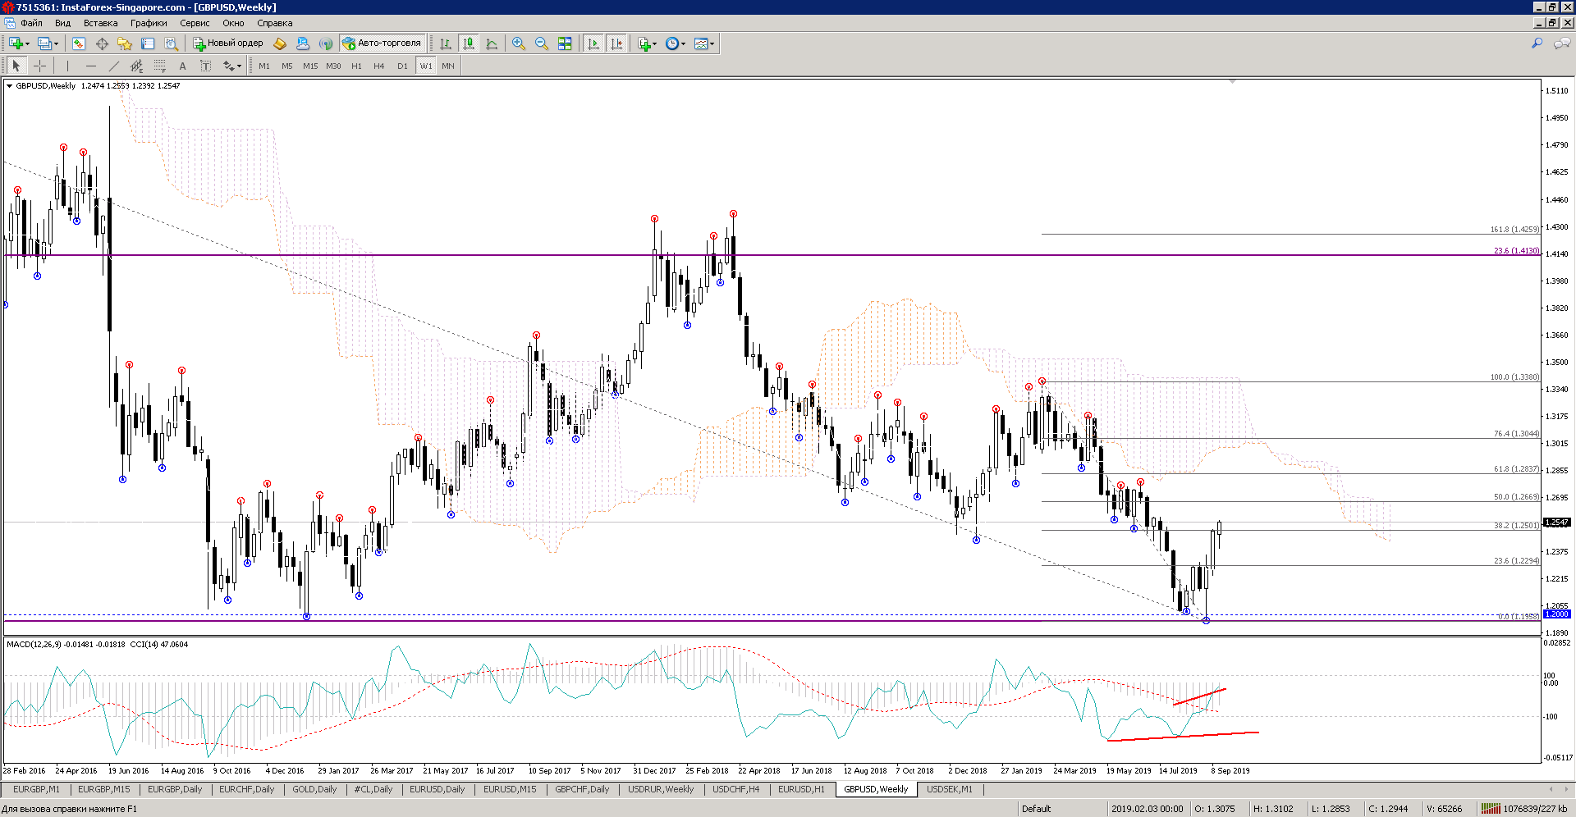The image size is (1576, 817).
Task: Select the crosshair cursor tool
Action: coord(39,66)
